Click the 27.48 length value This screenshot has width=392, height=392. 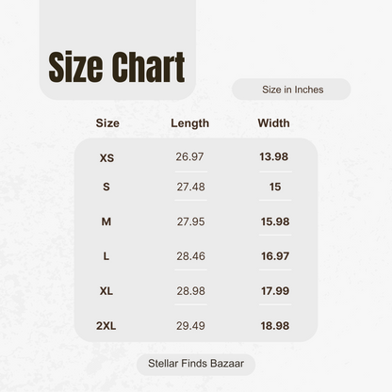(x=190, y=187)
